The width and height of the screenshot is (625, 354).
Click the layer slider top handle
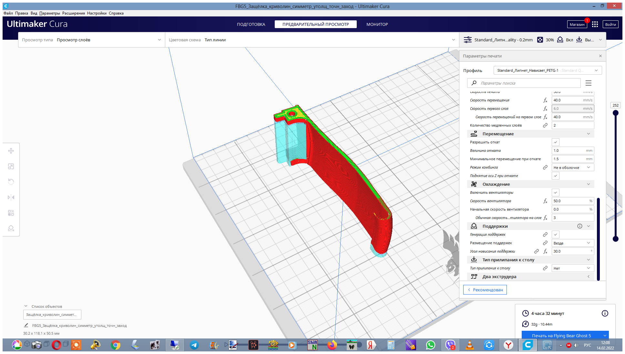click(x=616, y=113)
